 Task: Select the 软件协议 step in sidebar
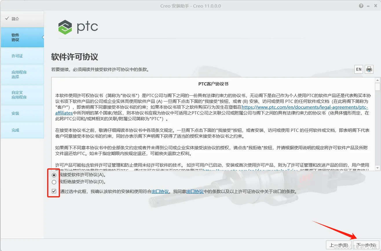(x=22, y=37)
